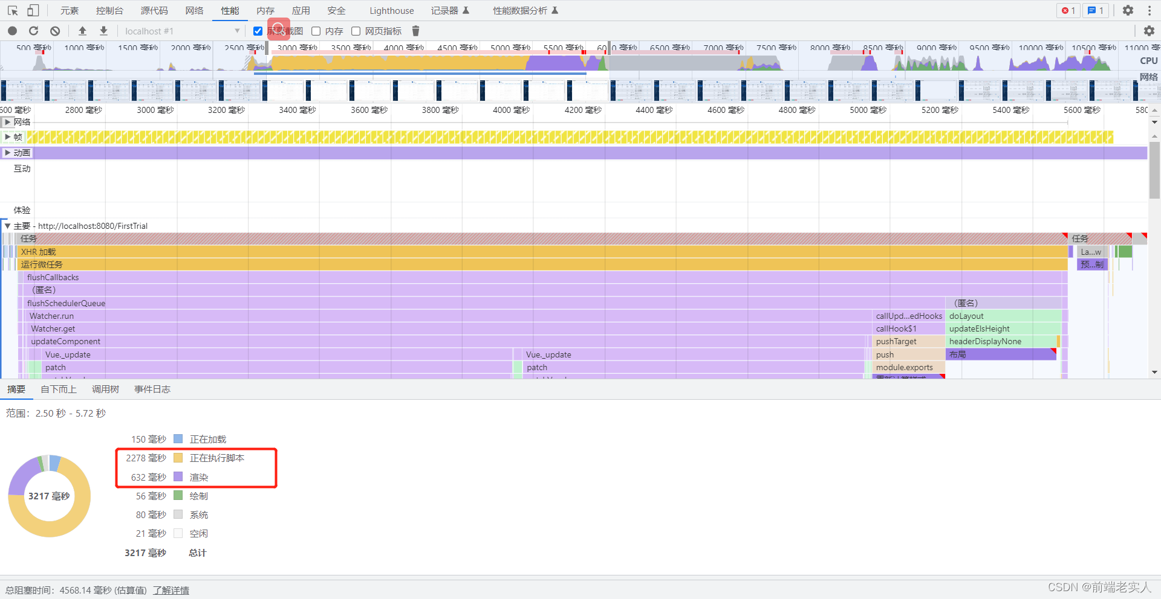The height and width of the screenshot is (599, 1161).
Task: Enable the 内存 memory checkbox
Action: 316,31
